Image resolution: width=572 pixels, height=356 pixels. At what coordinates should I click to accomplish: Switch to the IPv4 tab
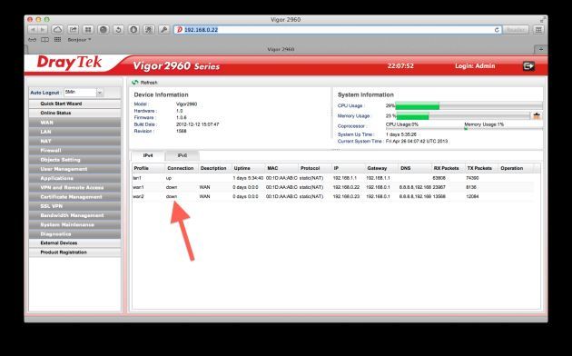pos(148,156)
